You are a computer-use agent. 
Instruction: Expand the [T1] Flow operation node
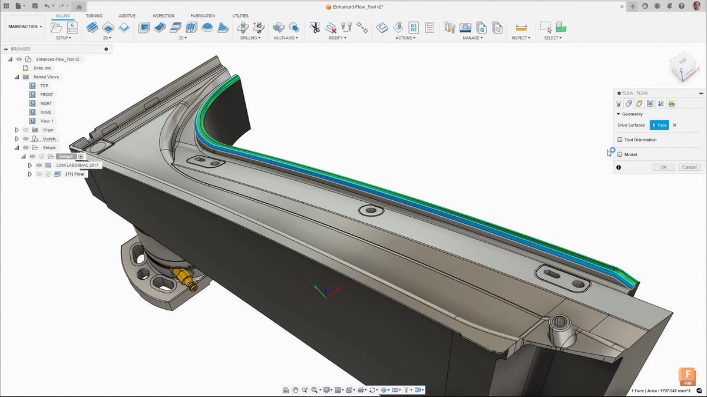coord(30,174)
